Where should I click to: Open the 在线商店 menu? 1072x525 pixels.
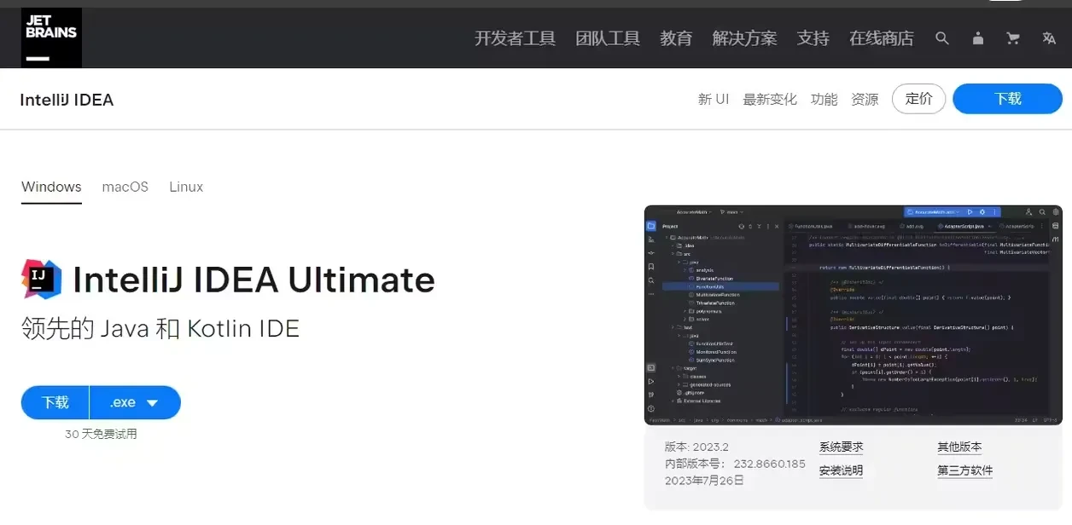882,38
